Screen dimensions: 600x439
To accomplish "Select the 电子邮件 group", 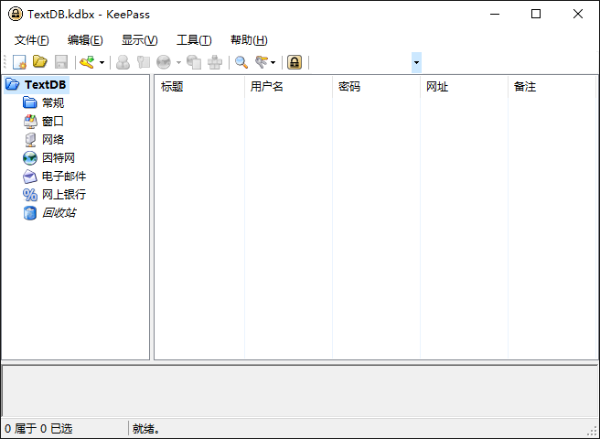I will pos(64,177).
